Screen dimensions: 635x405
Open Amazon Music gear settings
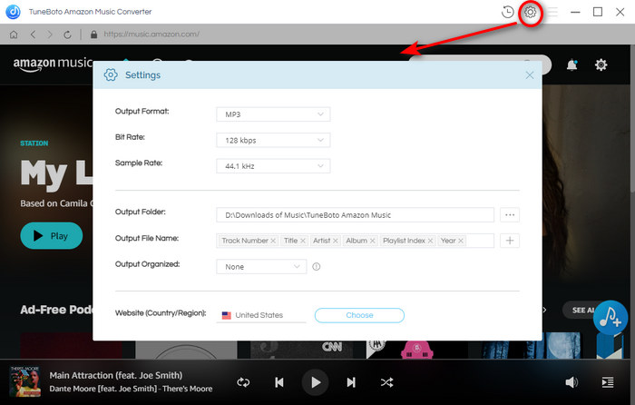point(601,64)
